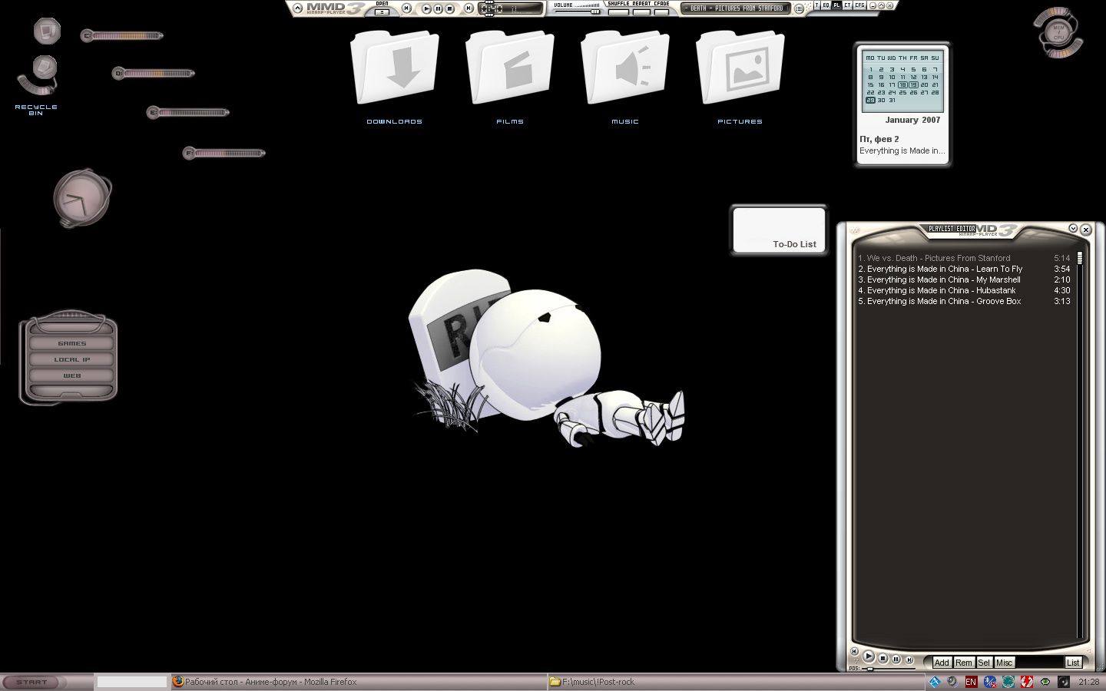
Task: Collapse the playlist editor with the chevron button
Action: click(1073, 229)
